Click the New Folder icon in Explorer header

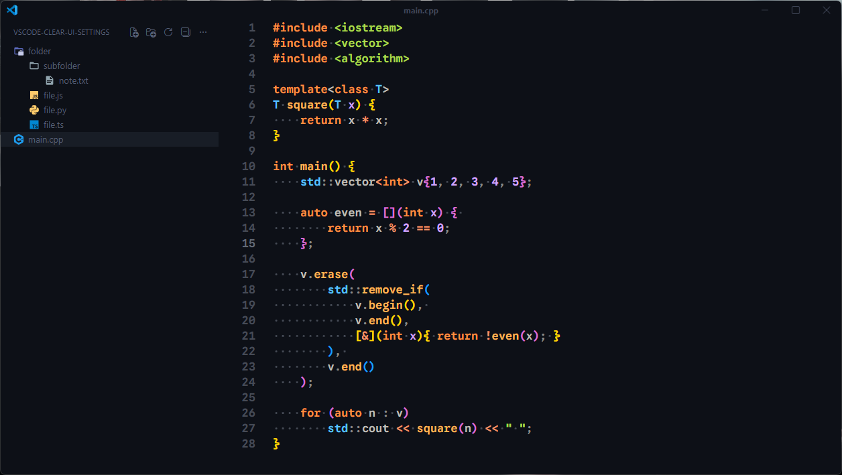[152, 32]
